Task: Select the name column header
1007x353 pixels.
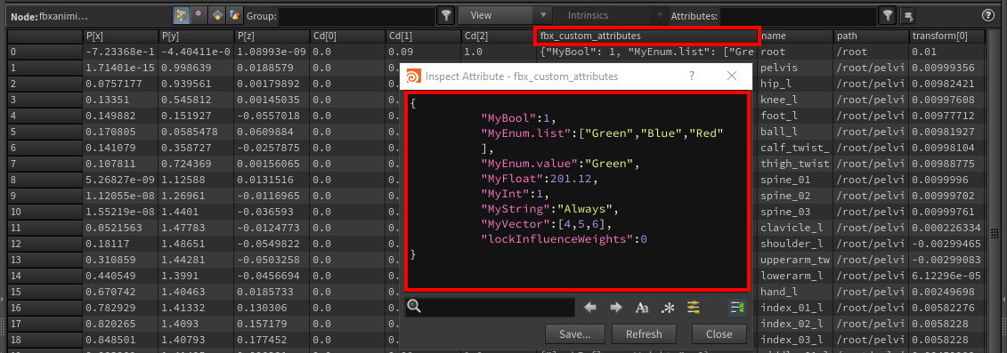Action: click(795, 36)
